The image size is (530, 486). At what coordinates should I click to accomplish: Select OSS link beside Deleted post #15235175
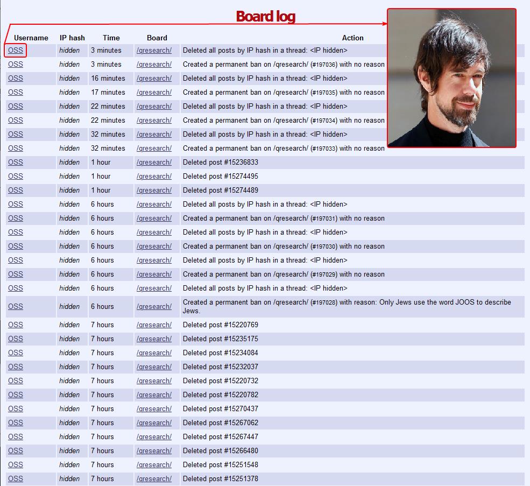[x=16, y=339]
